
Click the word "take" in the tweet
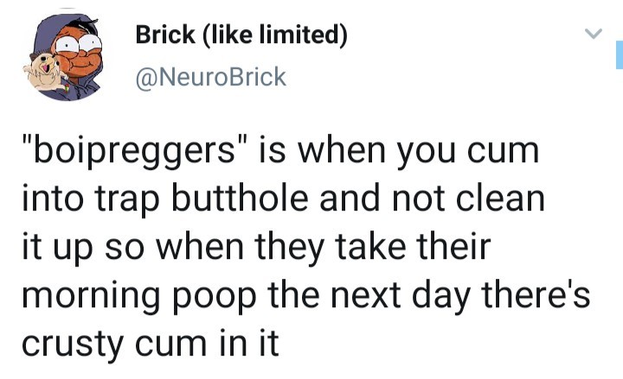click(x=370, y=247)
